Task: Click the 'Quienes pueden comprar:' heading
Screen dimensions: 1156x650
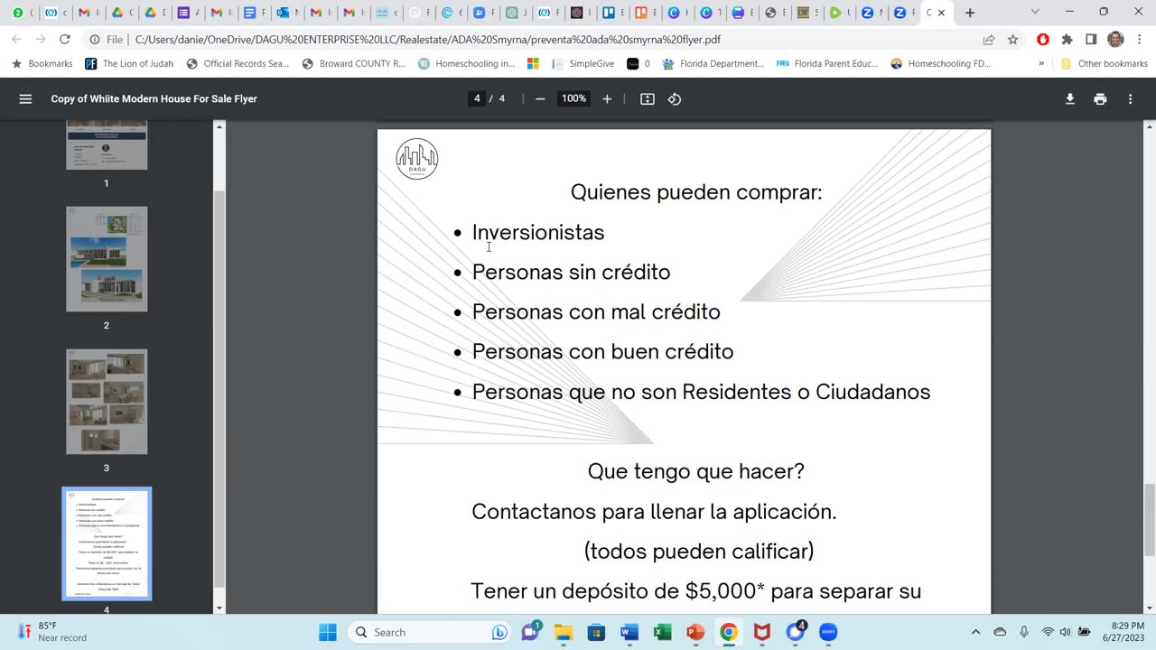Action: point(696,192)
